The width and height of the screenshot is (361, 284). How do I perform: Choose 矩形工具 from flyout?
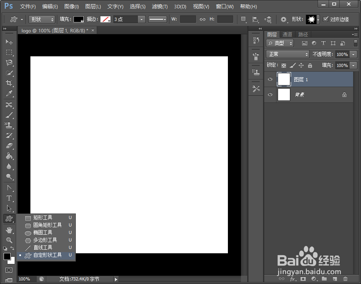46,218
